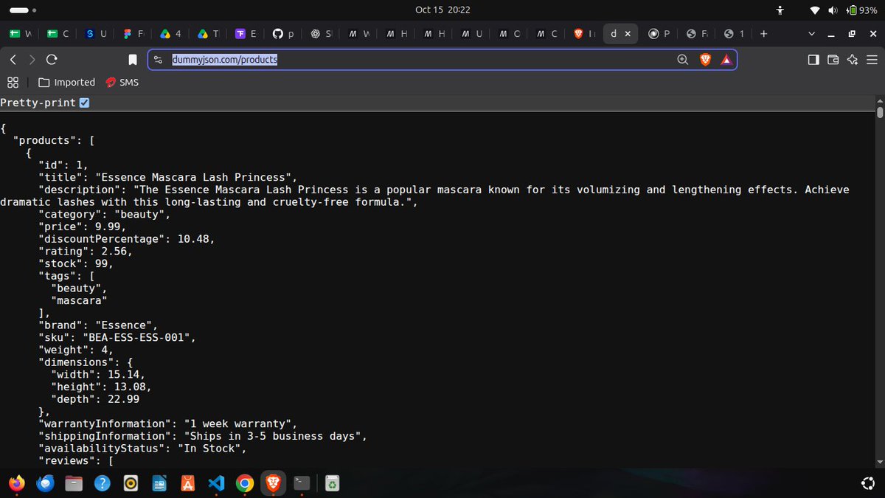Screen dimensions: 885x498
Task: Open the Ubuntu show applications button
Action: [868, 483]
